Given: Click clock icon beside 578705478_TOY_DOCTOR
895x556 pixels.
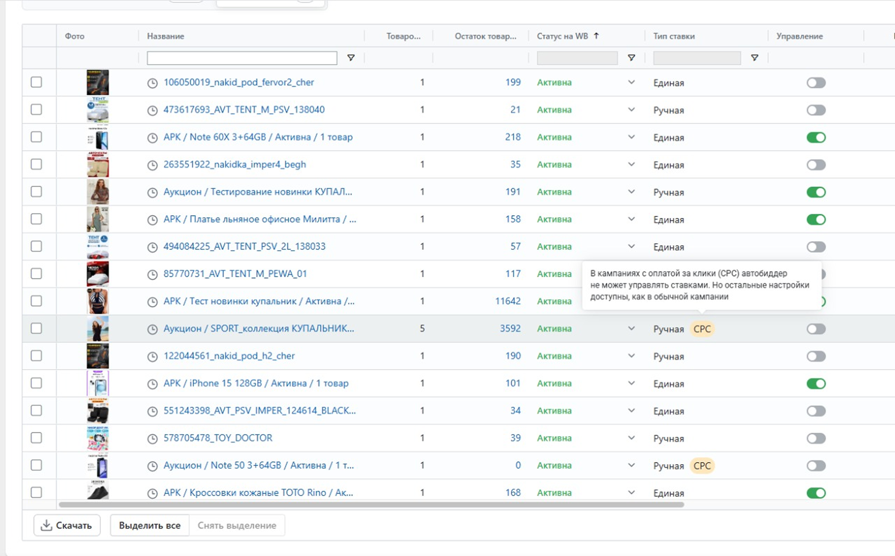Looking at the screenshot, I should tap(152, 439).
